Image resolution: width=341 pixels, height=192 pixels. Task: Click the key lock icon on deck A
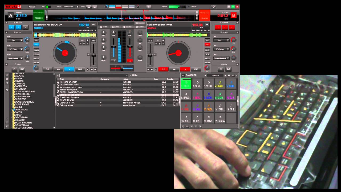(x=87, y=40)
